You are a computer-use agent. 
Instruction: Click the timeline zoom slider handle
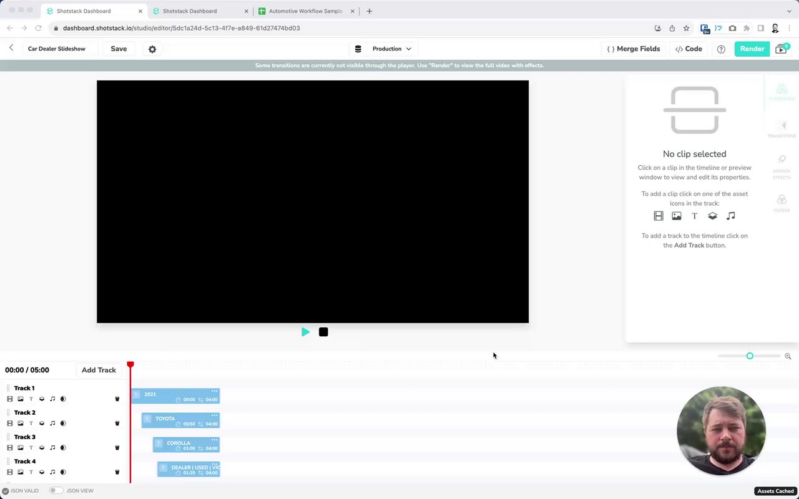(750, 356)
